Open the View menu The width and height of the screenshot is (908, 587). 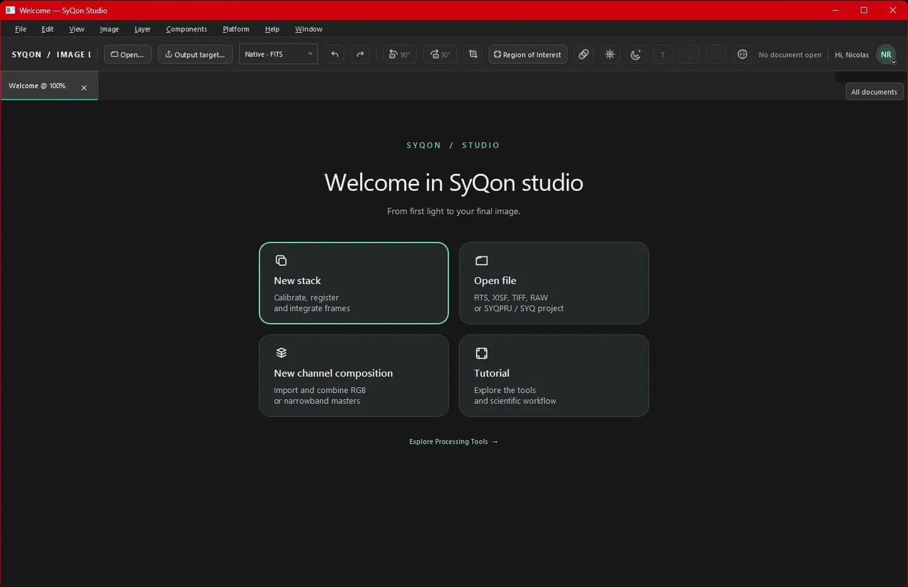click(x=77, y=29)
